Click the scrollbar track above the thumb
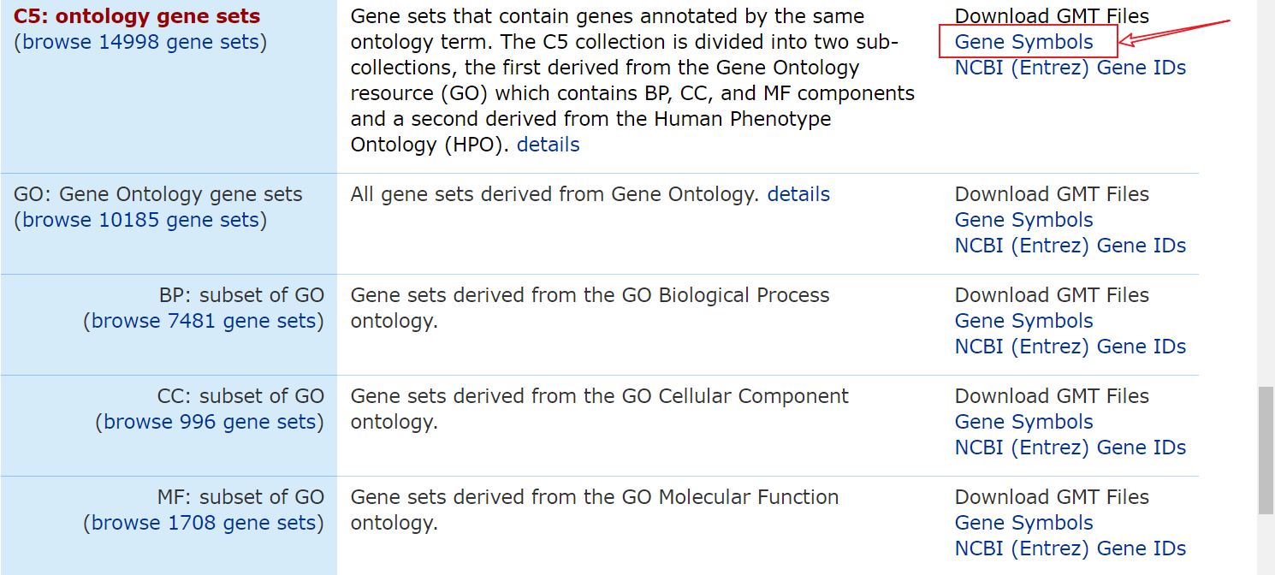1275x575 pixels. click(1266, 193)
